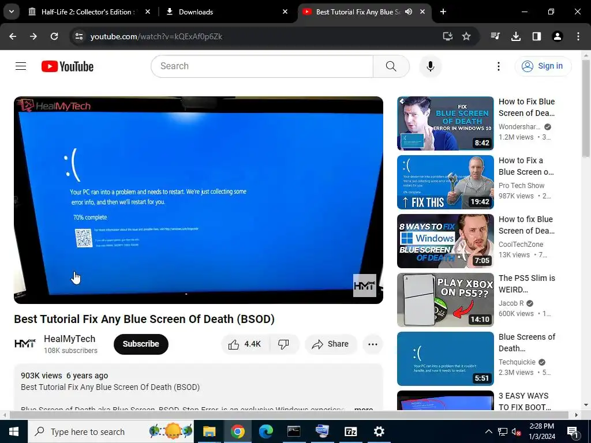Viewport: 591px width, 443px height.
Task: Open Settings gear from taskbar
Action: [x=379, y=431]
